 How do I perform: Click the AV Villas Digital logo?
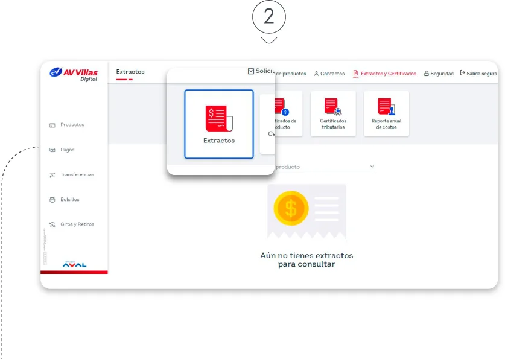[x=74, y=74]
